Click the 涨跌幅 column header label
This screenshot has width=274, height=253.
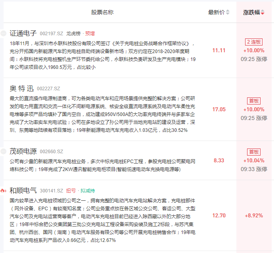[x=251, y=12]
